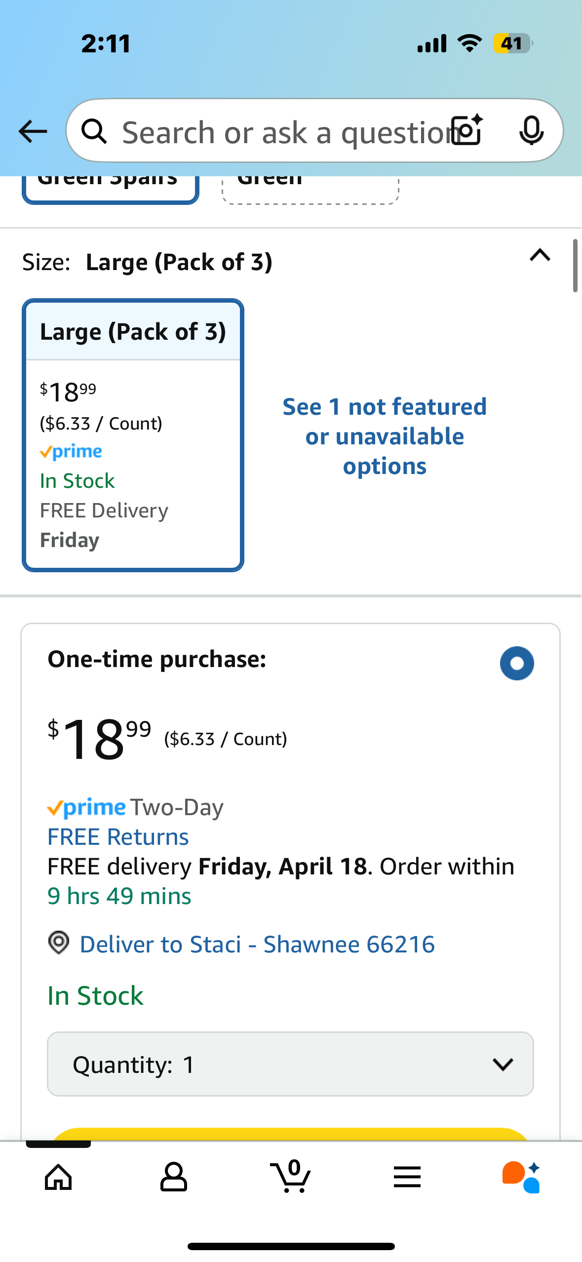Select the Large (Pack of 3) size
Screen dimensions: 582x1262
click(x=133, y=434)
